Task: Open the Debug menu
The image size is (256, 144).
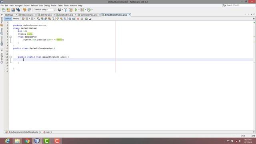Action: coord(47,6)
